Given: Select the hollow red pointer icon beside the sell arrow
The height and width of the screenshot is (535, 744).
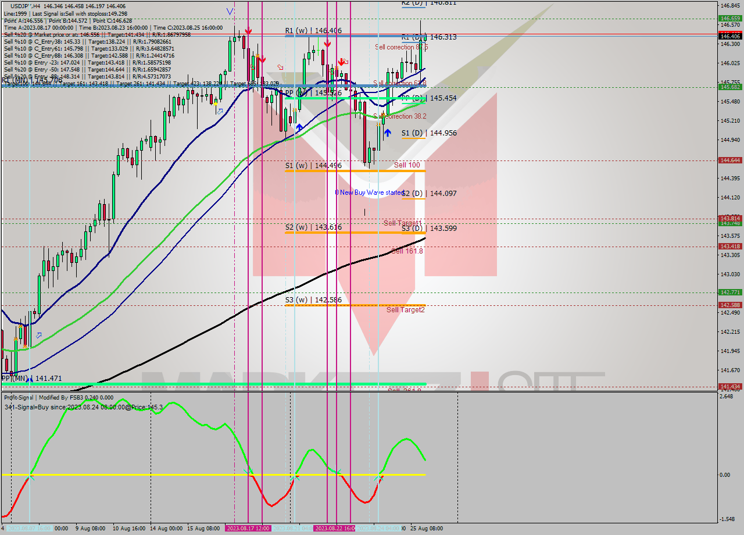Looking at the screenshot, I should 345,62.
